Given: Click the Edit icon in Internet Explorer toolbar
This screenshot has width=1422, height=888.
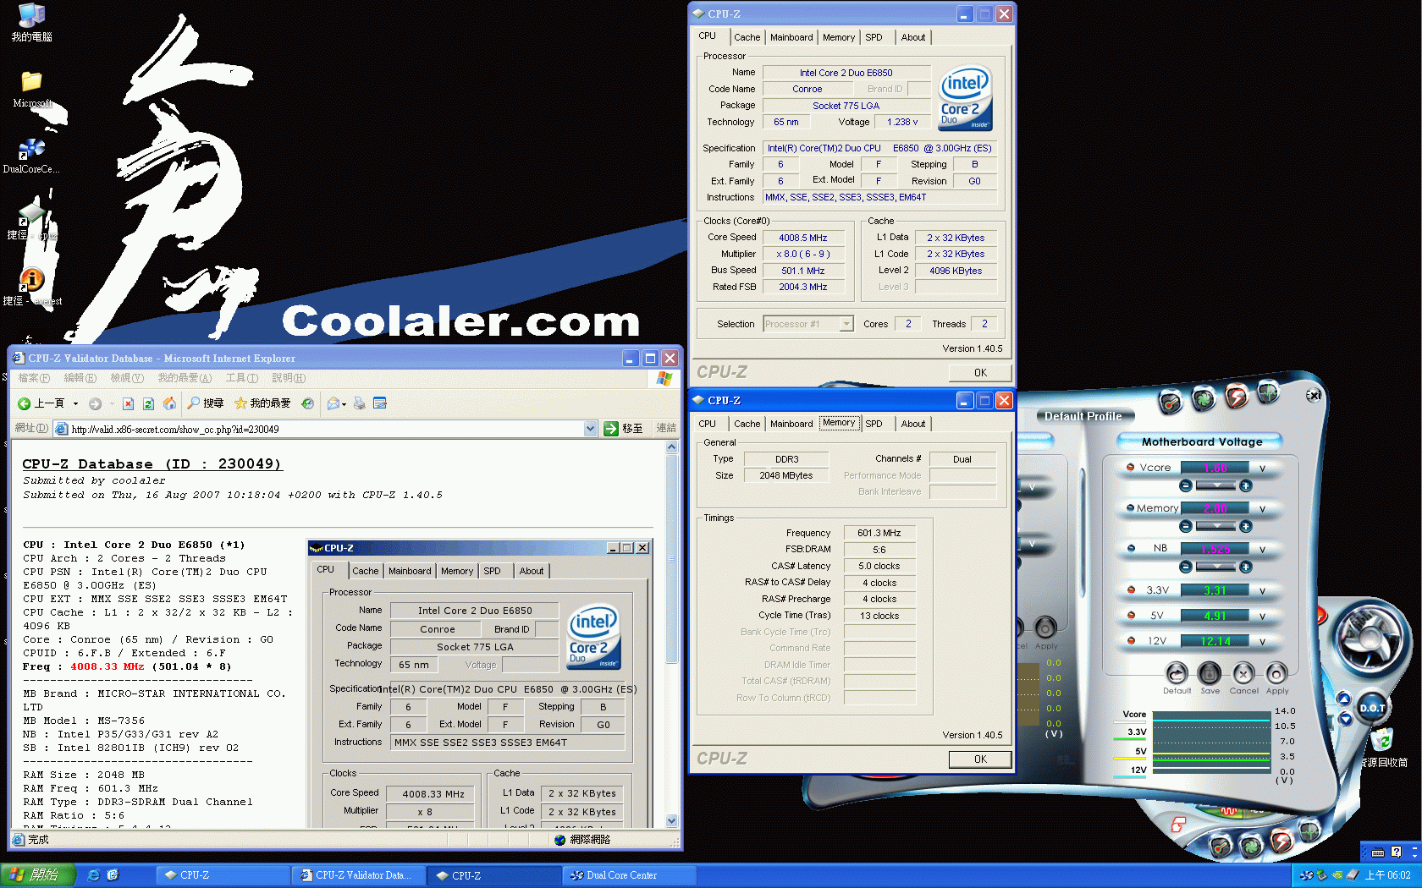Looking at the screenshot, I should point(380,403).
